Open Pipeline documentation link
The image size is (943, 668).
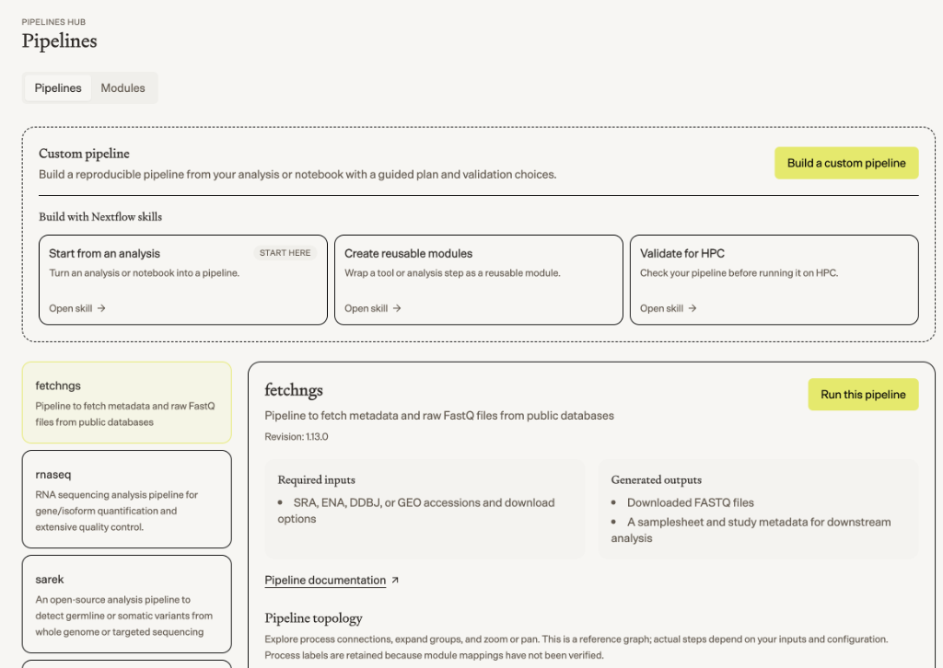[x=325, y=581]
